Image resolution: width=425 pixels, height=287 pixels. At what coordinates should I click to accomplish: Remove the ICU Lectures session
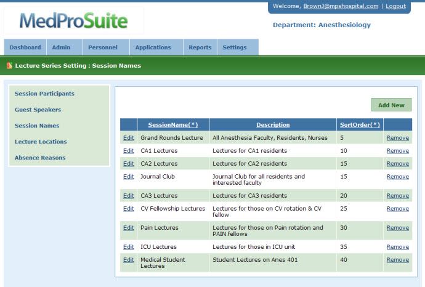click(x=398, y=247)
